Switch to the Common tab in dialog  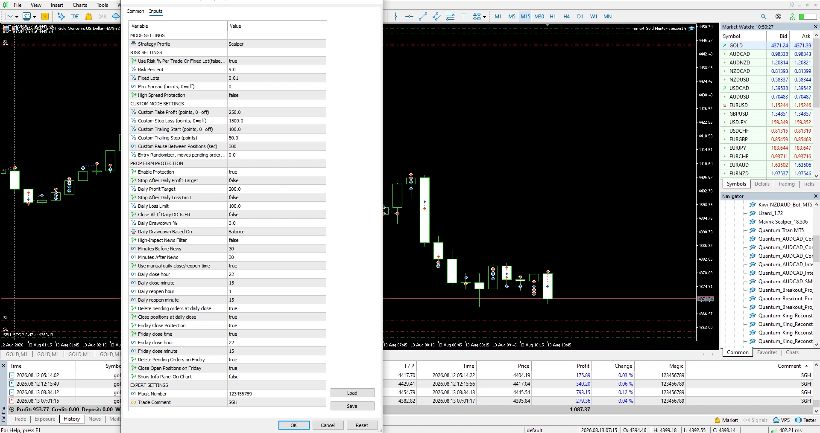click(135, 12)
